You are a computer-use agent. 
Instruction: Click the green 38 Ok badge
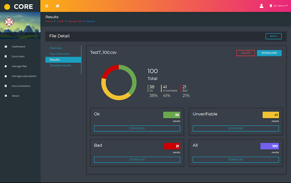172,115
